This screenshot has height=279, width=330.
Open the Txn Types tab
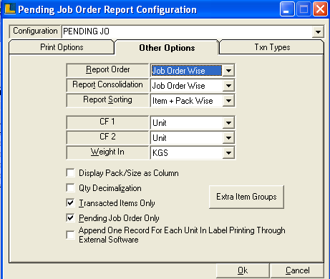click(x=272, y=47)
